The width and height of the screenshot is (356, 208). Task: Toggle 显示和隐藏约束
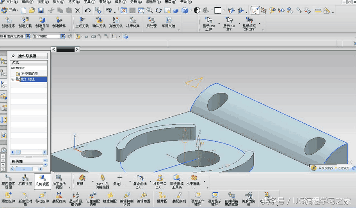pos(76,199)
